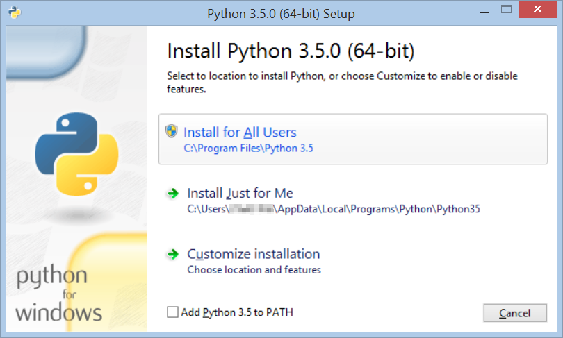
Task: Click the UAC shield icon beside Install for All Users
Action: tap(172, 132)
